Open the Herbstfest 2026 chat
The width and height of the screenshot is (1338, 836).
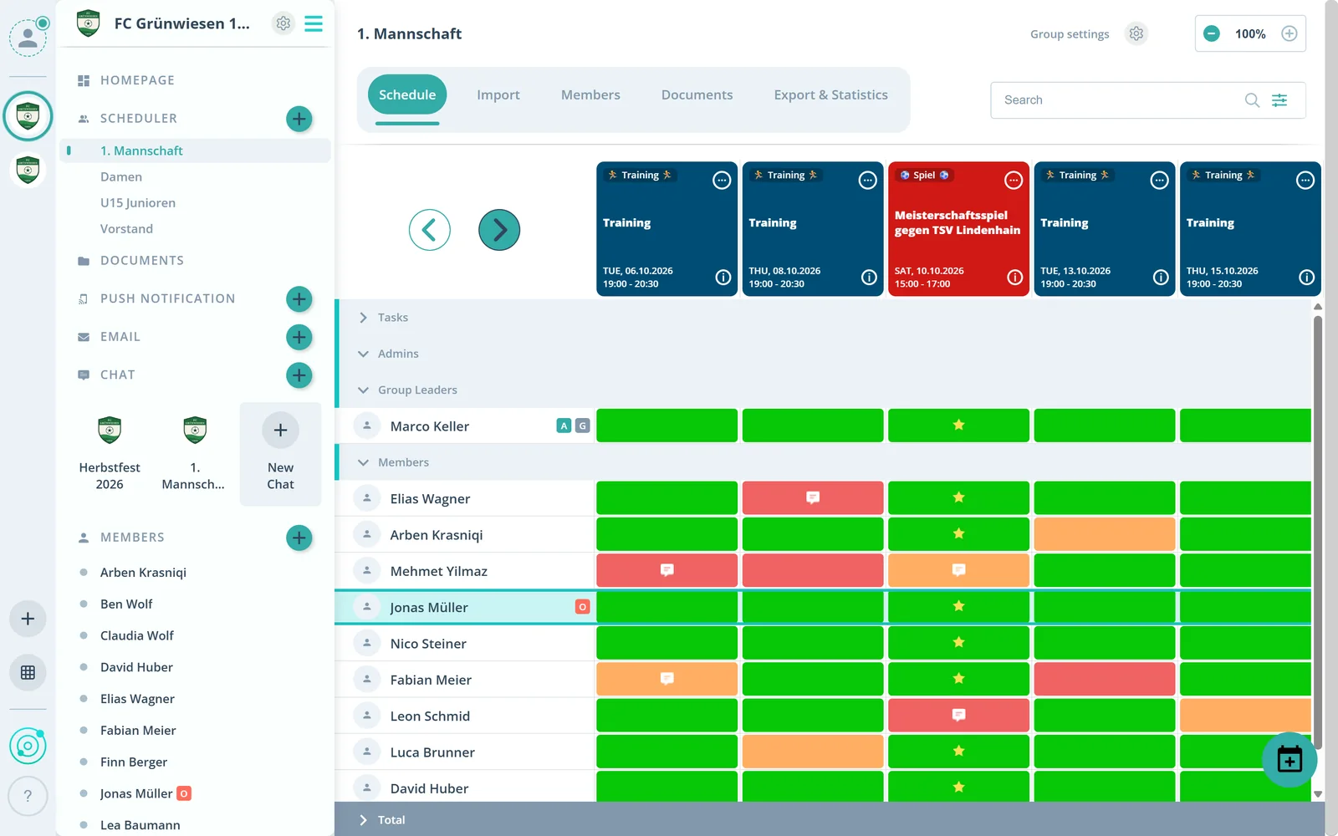[x=110, y=454]
